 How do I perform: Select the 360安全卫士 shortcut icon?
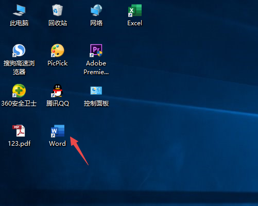pyautogui.click(x=19, y=91)
